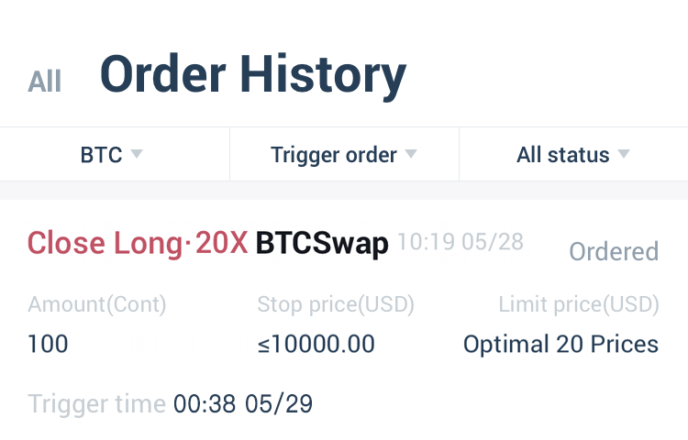The image size is (688, 440).
Task: Click the Trigger time label
Action: (x=96, y=404)
